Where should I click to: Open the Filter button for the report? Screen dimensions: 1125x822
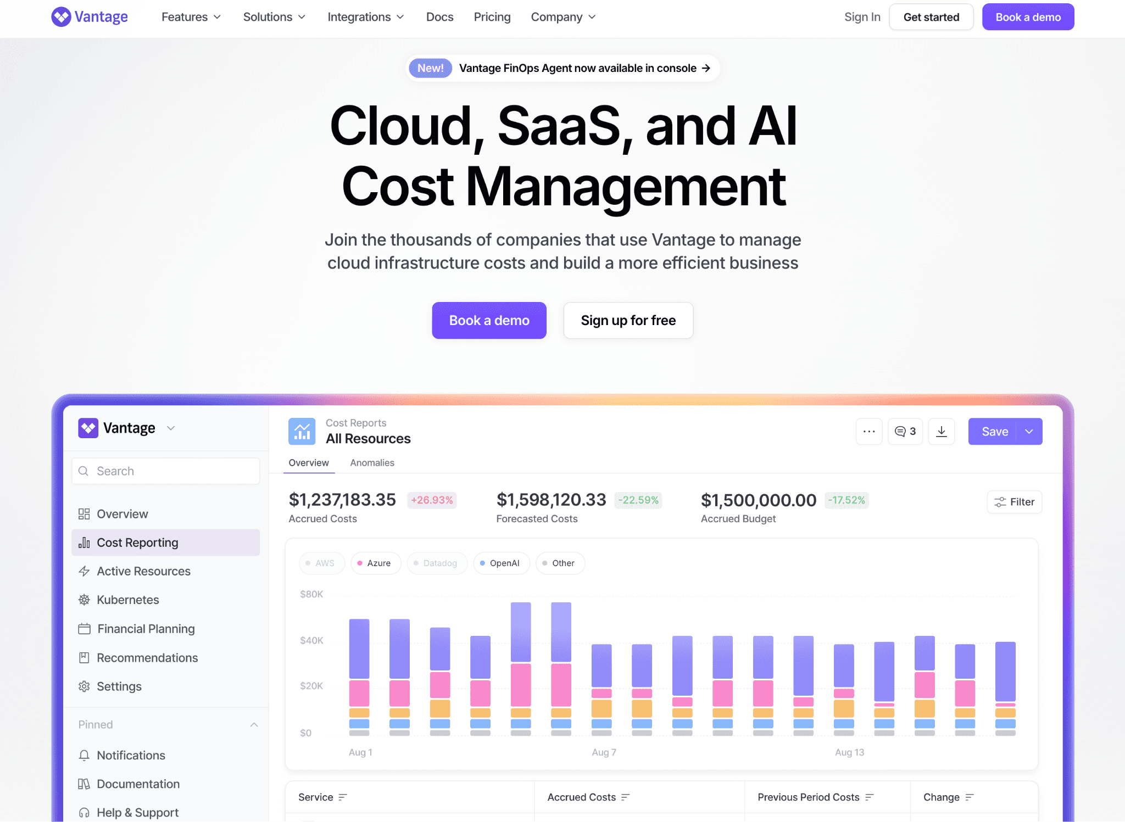(x=1014, y=502)
